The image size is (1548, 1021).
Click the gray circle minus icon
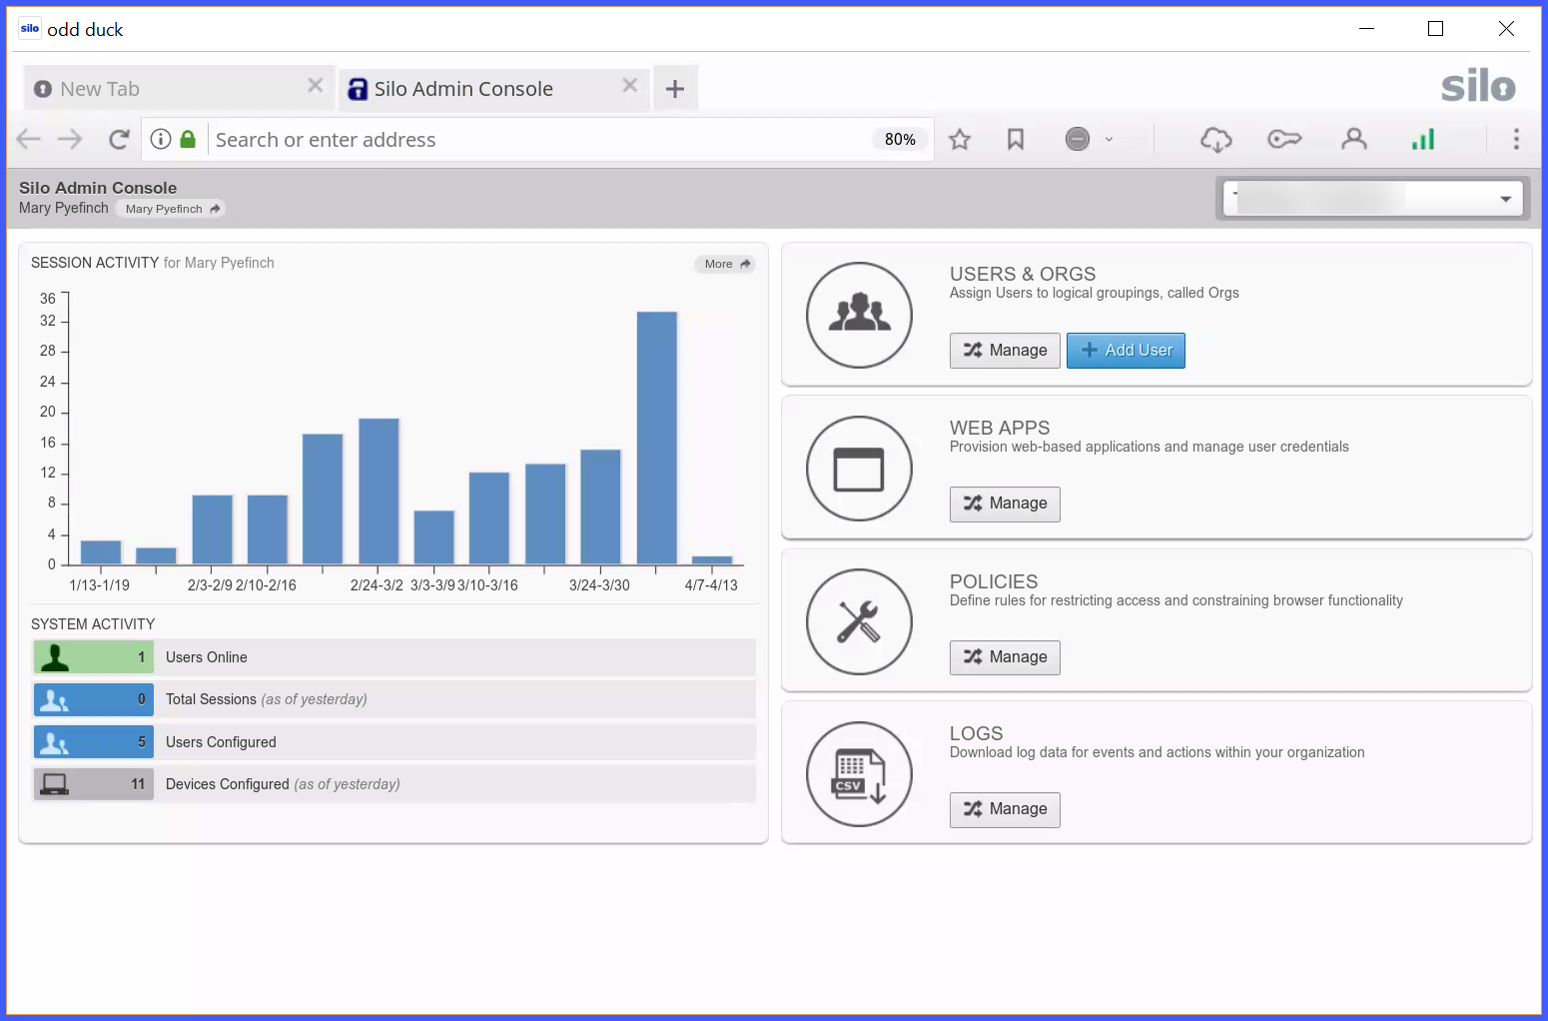[1078, 139]
